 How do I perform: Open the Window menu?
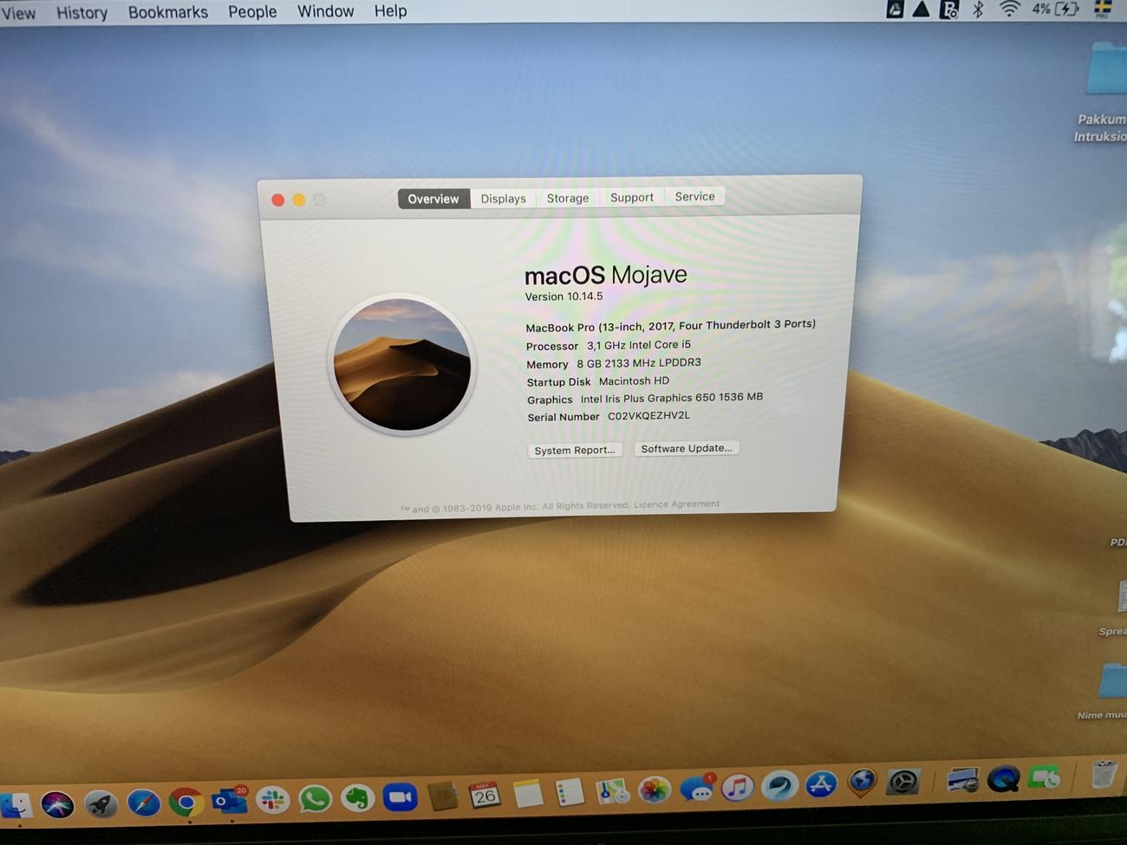click(325, 11)
